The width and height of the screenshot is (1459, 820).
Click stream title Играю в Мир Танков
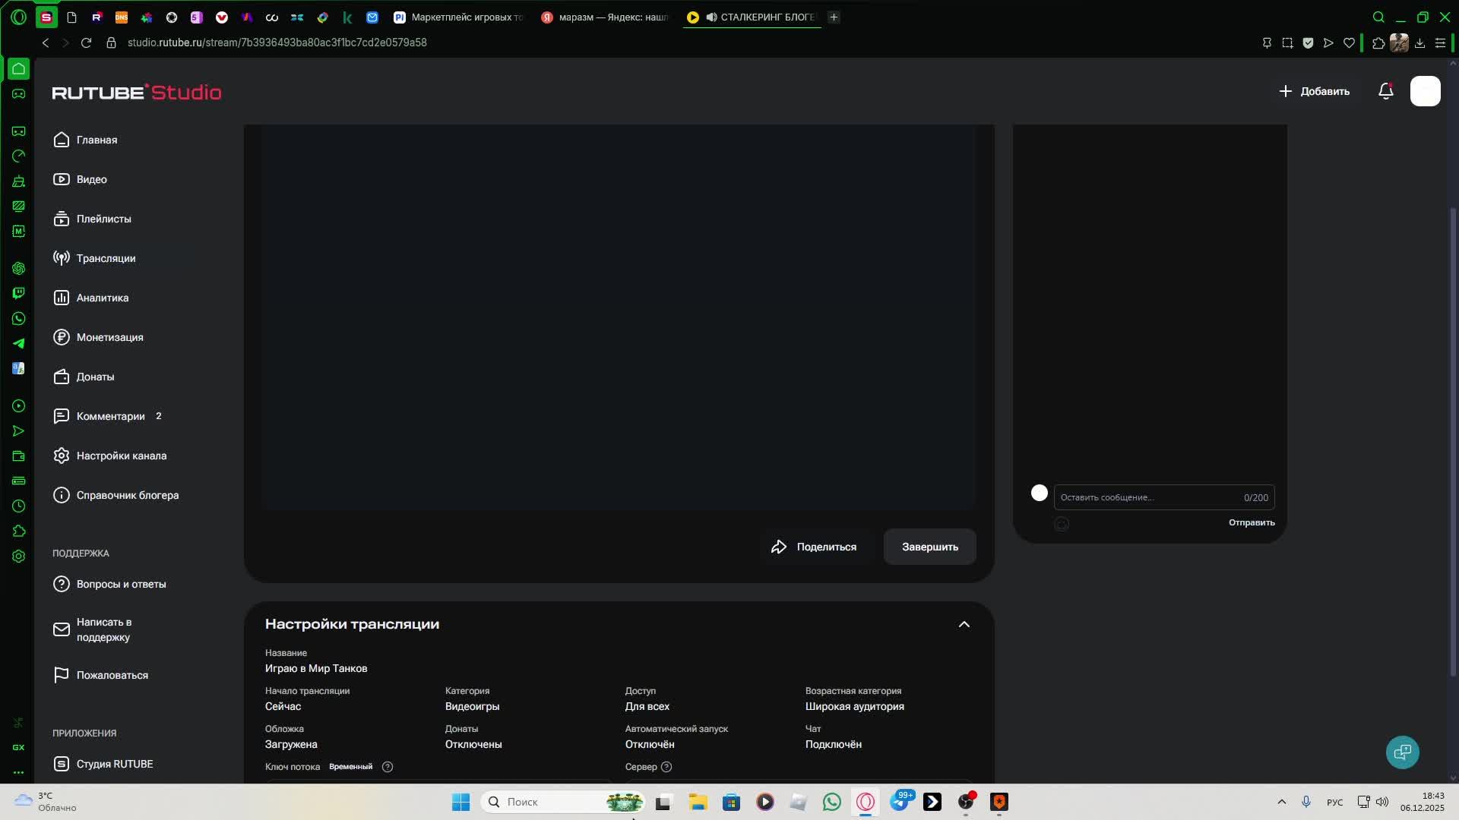coord(316,668)
